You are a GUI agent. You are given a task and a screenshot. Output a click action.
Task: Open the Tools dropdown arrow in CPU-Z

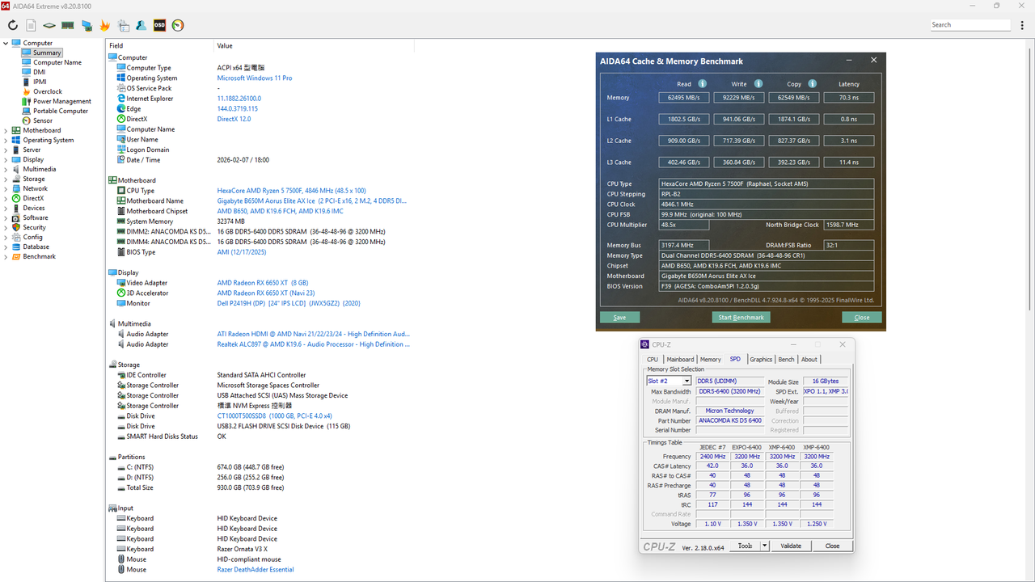pyautogui.click(x=764, y=546)
